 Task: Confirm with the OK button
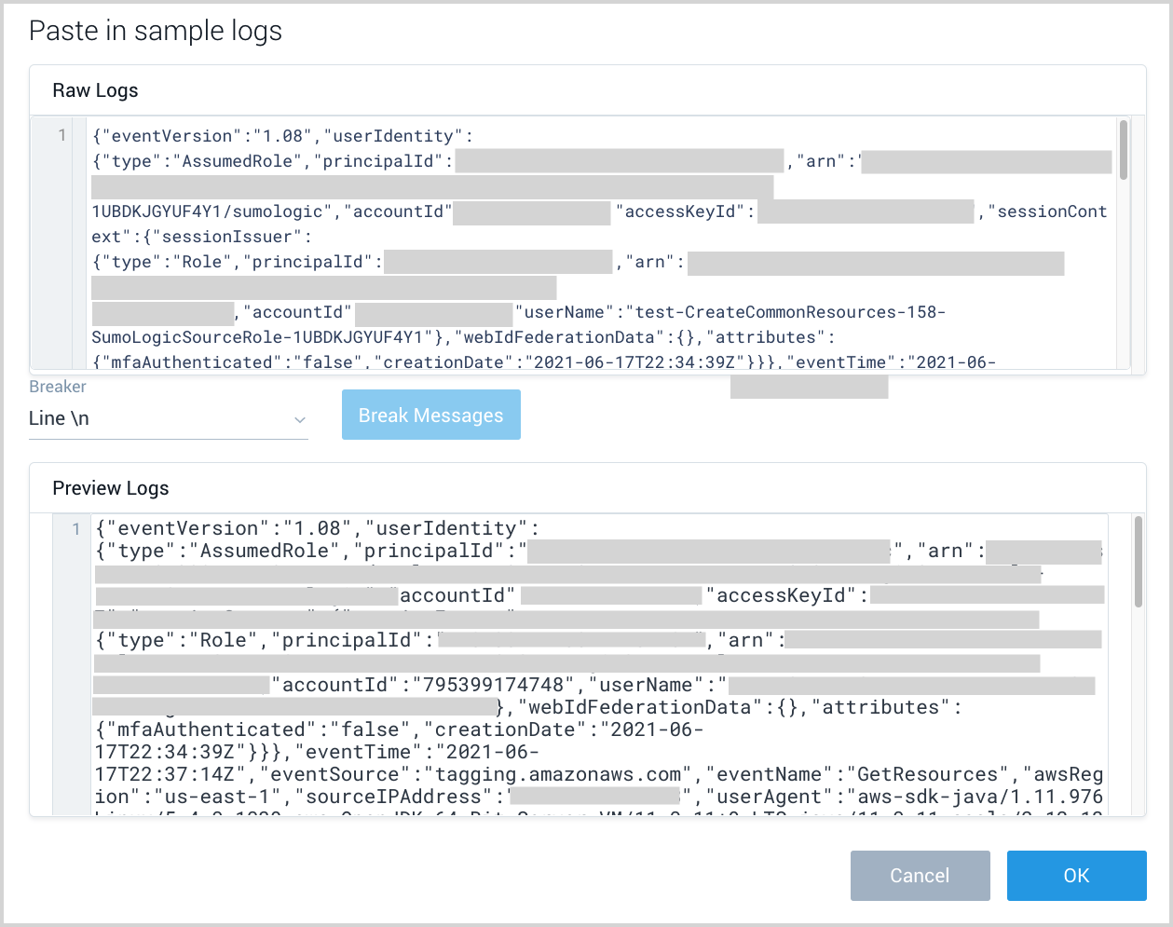click(x=1076, y=876)
